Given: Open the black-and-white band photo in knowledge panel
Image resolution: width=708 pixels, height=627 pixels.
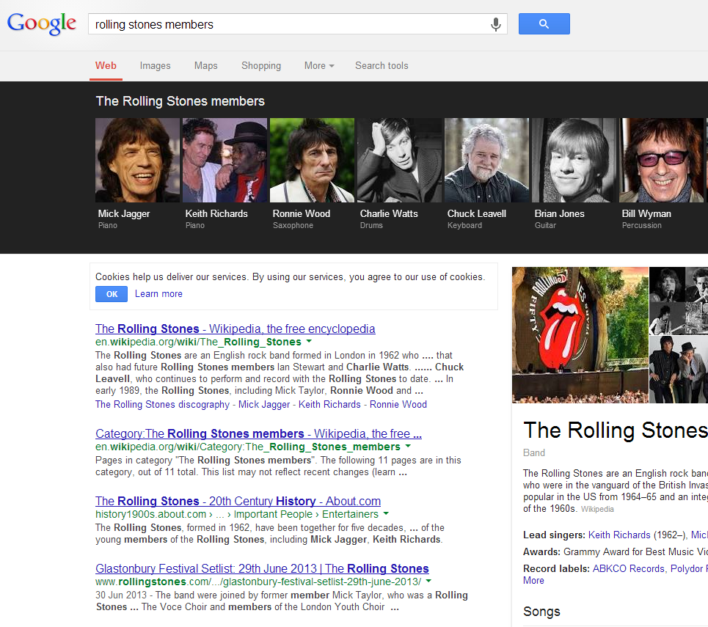Looking at the screenshot, I should (679, 300).
